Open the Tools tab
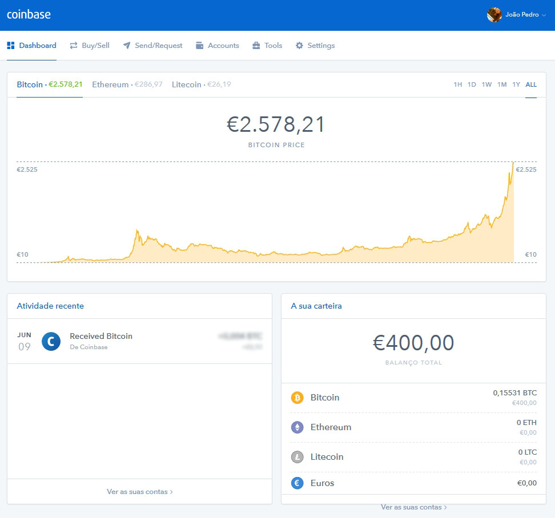The height and width of the screenshot is (518, 555). coord(267,45)
